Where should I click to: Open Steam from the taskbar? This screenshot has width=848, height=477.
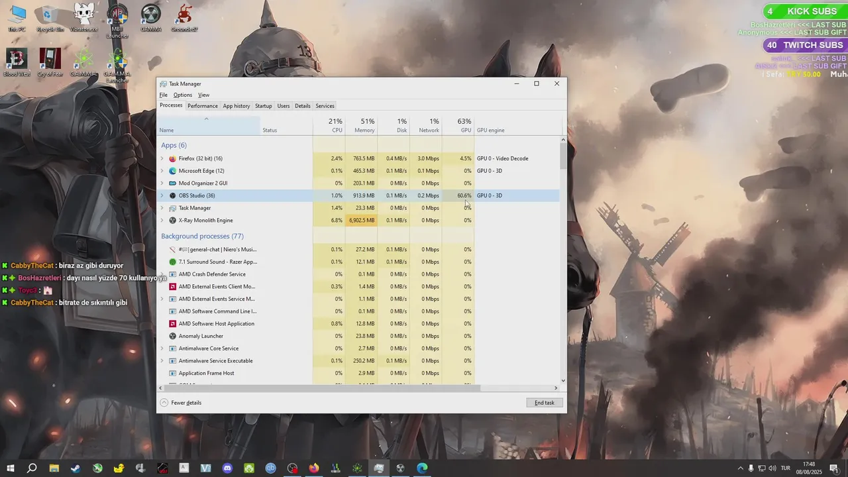pos(76,468)
